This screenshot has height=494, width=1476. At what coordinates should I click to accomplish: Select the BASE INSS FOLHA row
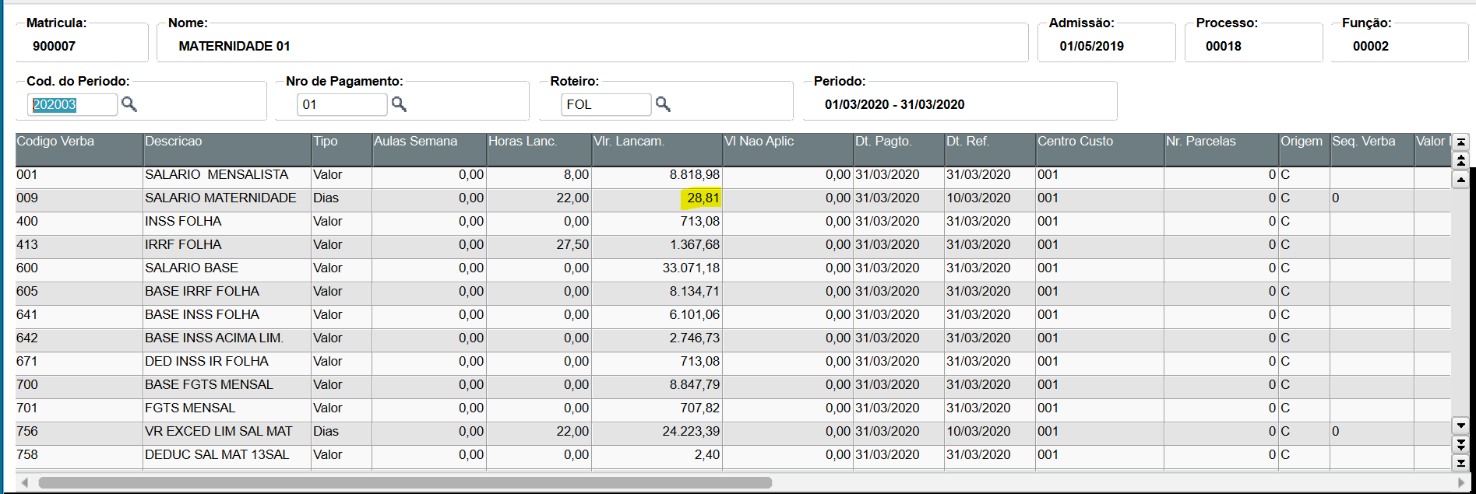[x=733, y=315]
